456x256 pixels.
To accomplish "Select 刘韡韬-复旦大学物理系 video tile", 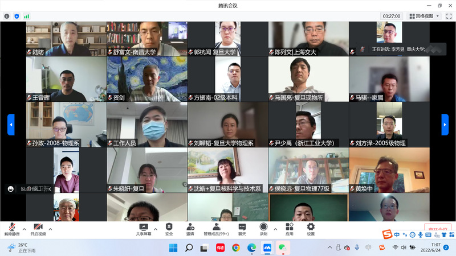I will (x=227, y=125).
